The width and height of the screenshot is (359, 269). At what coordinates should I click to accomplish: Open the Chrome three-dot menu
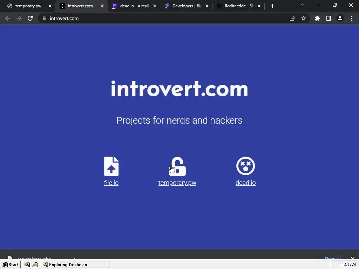point(351,18)
